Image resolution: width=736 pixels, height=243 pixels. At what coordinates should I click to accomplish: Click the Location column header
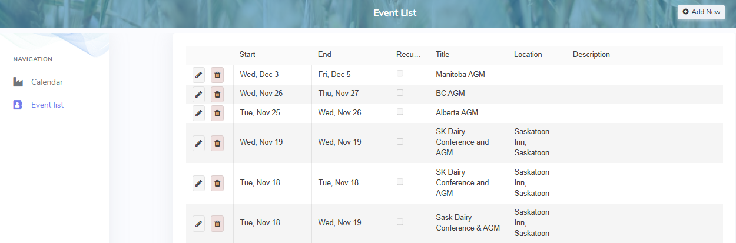click(528, 55)
